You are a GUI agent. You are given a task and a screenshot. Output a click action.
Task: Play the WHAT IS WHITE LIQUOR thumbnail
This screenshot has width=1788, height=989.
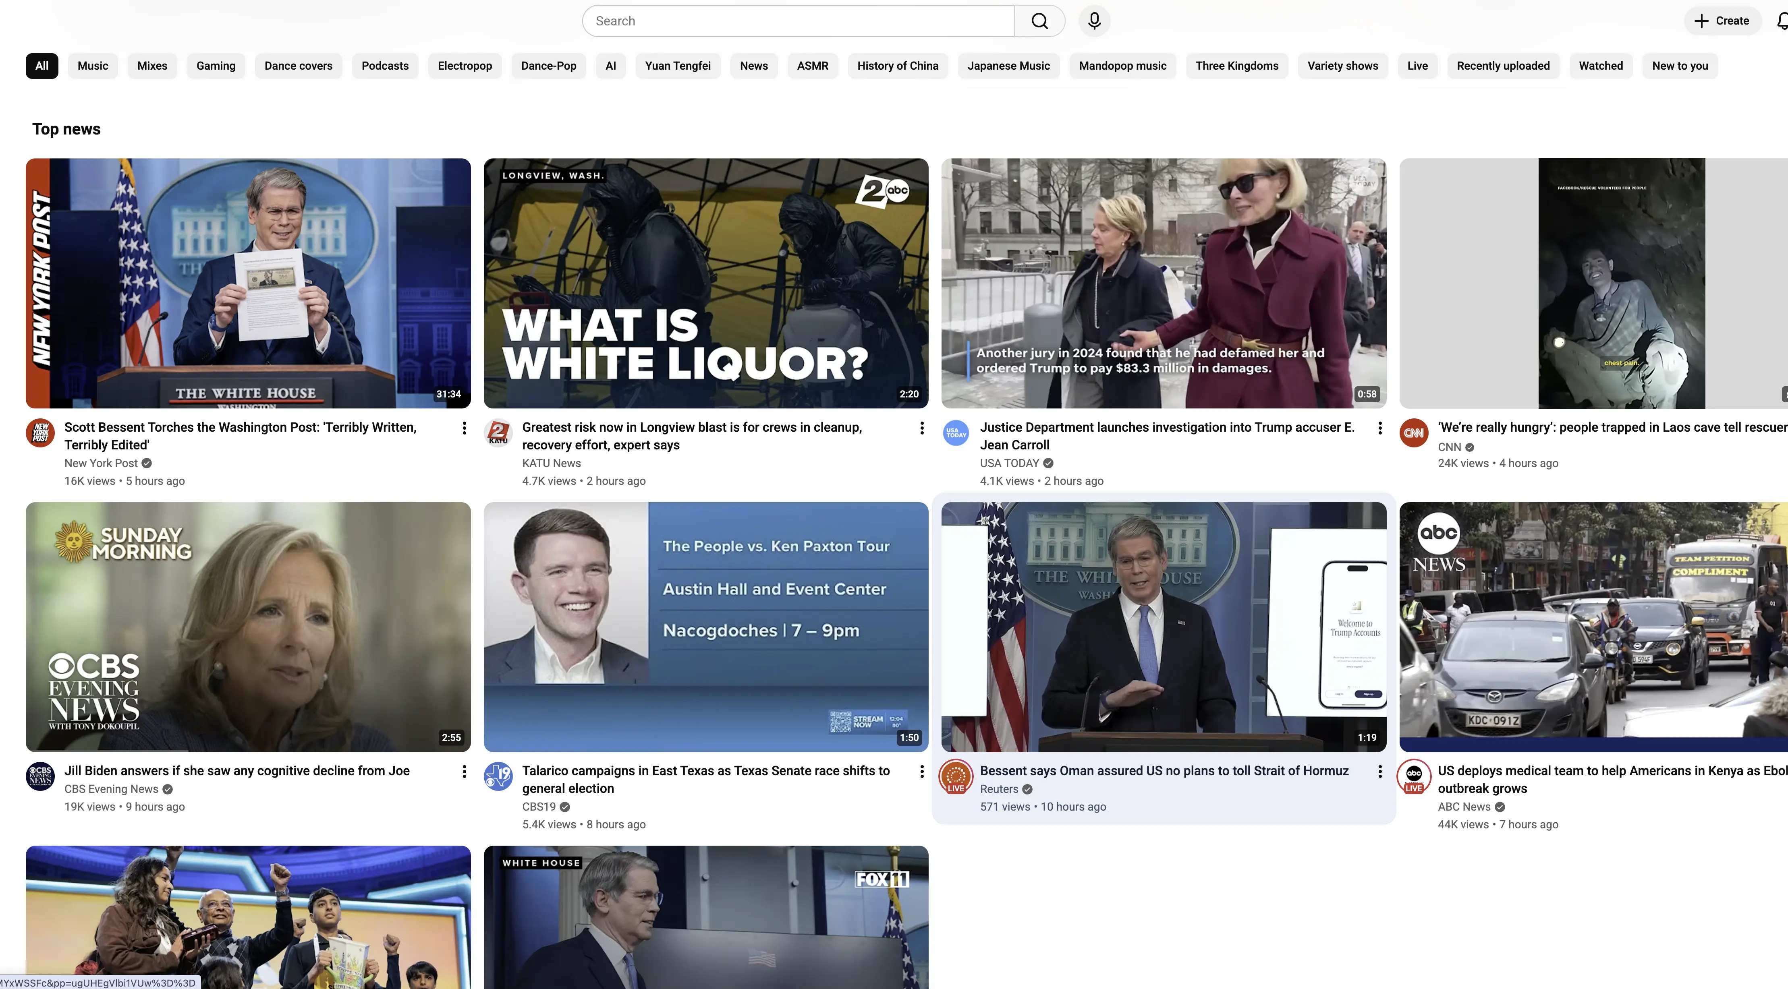click(x=706, y=283)
